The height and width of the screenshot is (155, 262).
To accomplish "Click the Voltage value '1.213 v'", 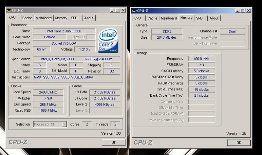I will pyautogui.click(x=85, y=49).
